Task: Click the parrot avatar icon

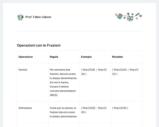Action: (21, 17)
